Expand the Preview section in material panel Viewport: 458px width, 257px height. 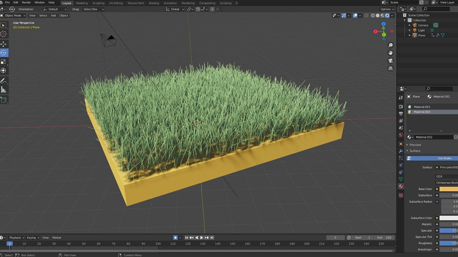[415, 145]
